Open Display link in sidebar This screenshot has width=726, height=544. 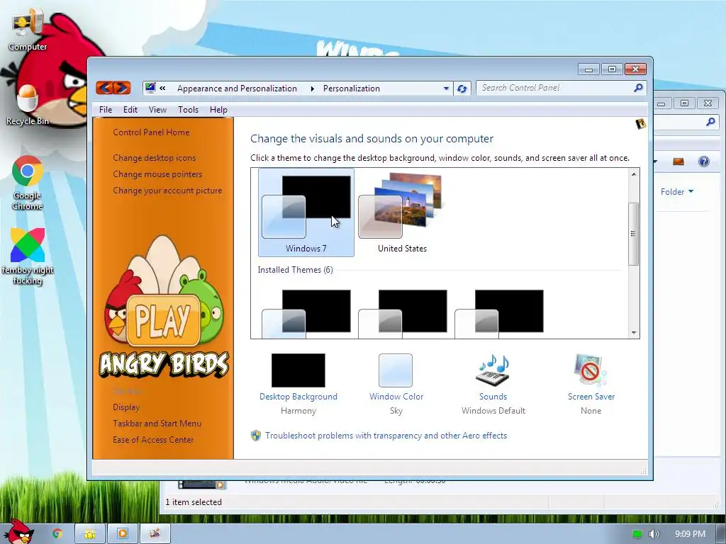click(126, 407)
